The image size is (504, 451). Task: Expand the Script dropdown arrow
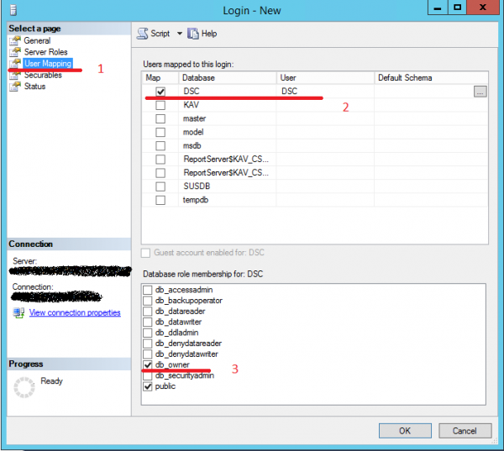coord(179,34)
